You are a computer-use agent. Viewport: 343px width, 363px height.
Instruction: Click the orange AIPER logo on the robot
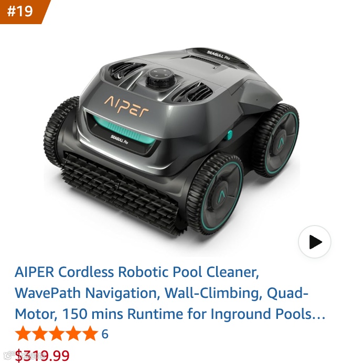pos(126,106)
